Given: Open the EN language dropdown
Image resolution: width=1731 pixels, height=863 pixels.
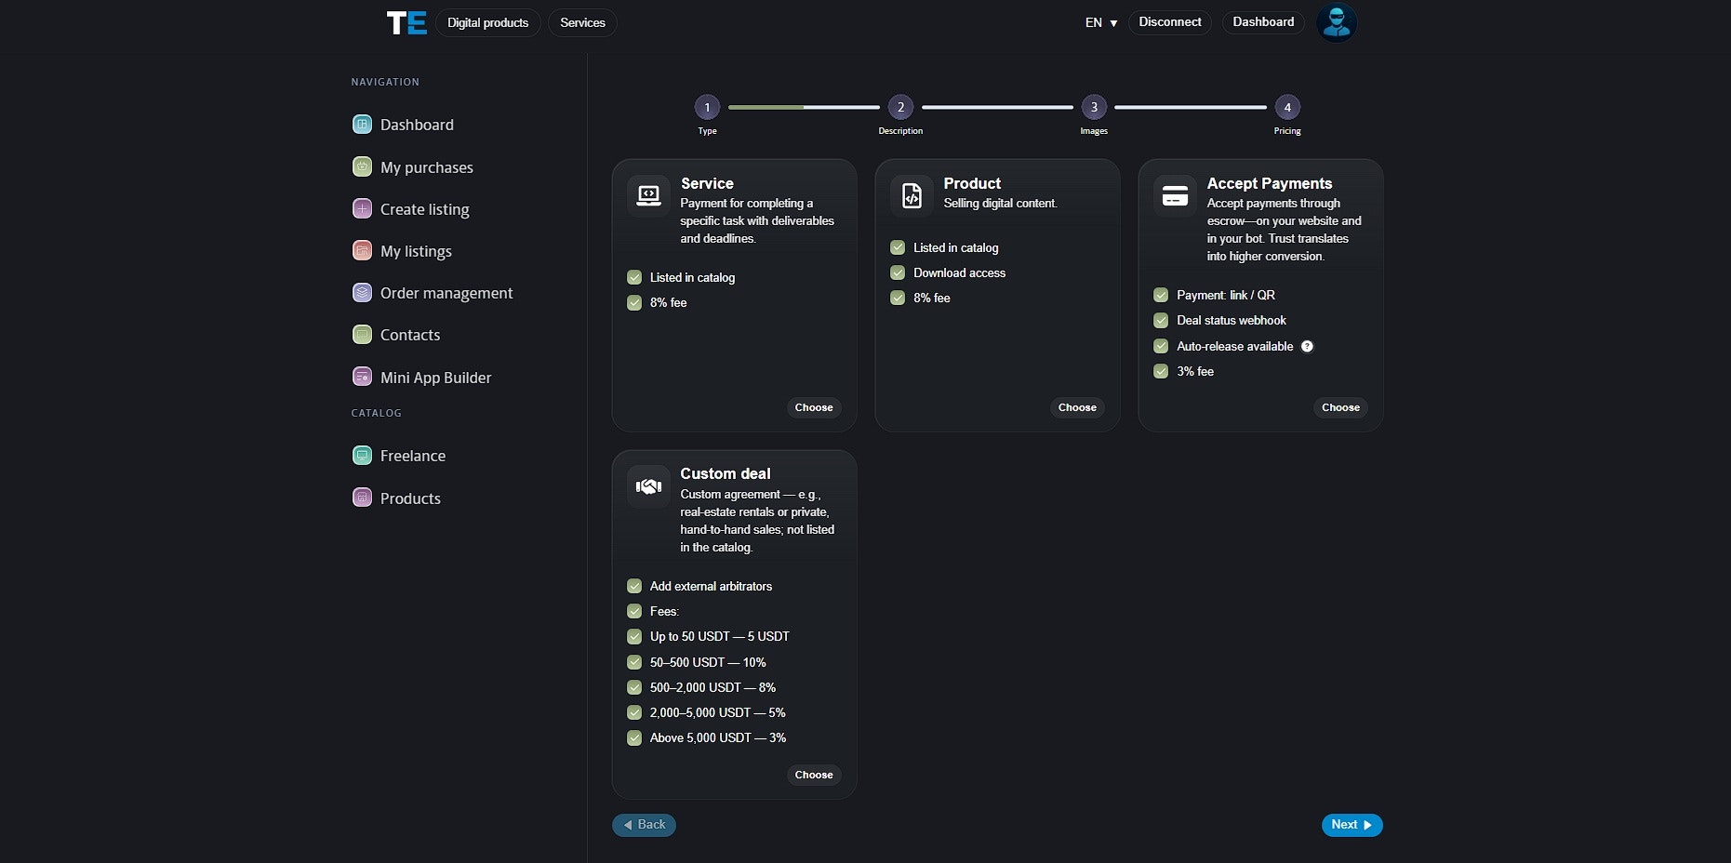Looking at the screenshot, I should coord(1100,22).
